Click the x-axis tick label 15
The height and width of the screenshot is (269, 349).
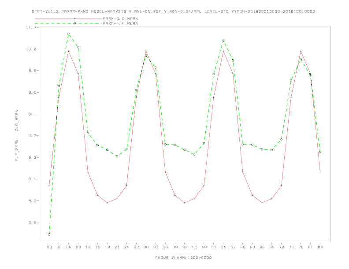[97, 247]
